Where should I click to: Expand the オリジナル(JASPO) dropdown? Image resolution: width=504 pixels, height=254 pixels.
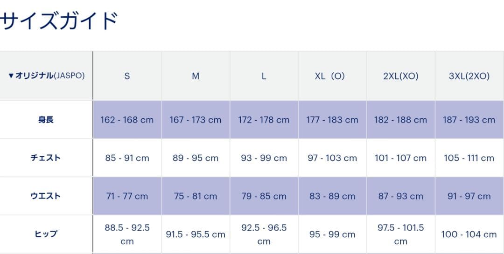pos(46,76)
